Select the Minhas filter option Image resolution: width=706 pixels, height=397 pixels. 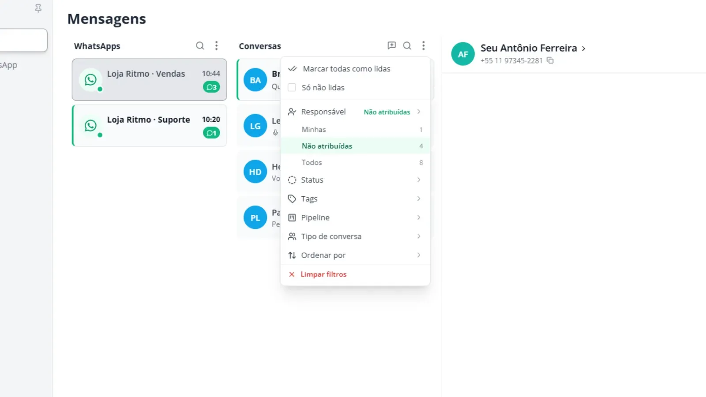tap(355, 129)
